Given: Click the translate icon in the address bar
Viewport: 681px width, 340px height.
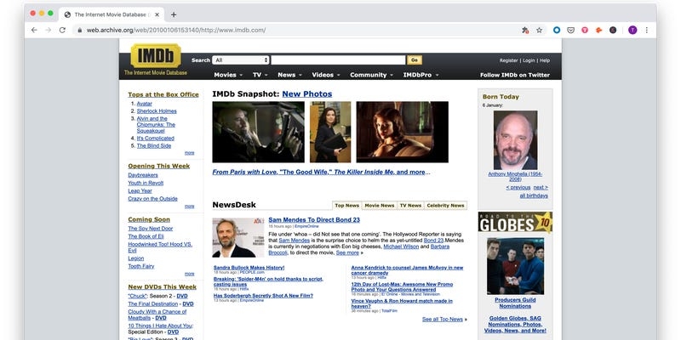Looking at the screenshot, I should 525,30.
